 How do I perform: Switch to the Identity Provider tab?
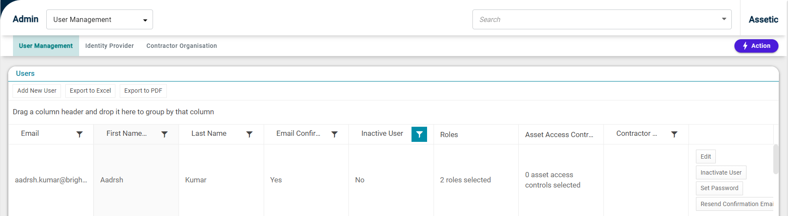(x=109, y=46)
